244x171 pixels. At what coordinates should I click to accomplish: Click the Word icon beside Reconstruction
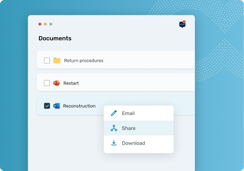coord(56,106)
